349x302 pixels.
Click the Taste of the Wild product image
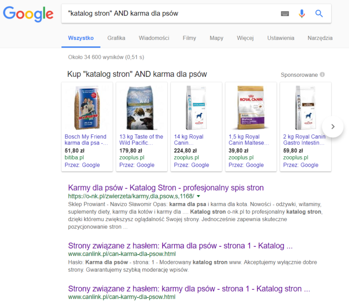coord(140,108)
